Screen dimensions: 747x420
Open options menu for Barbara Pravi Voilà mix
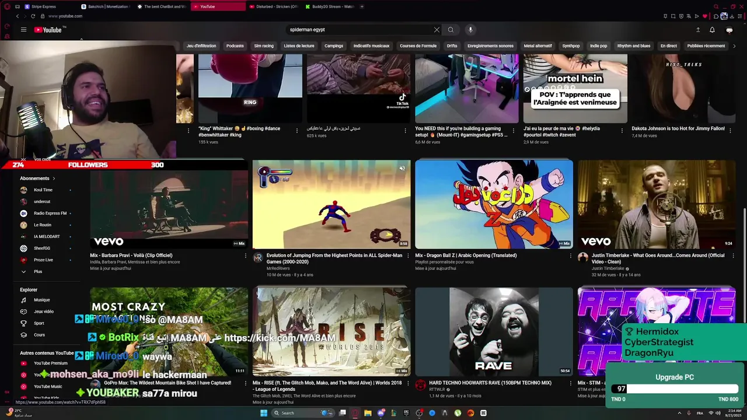[245, 256]
